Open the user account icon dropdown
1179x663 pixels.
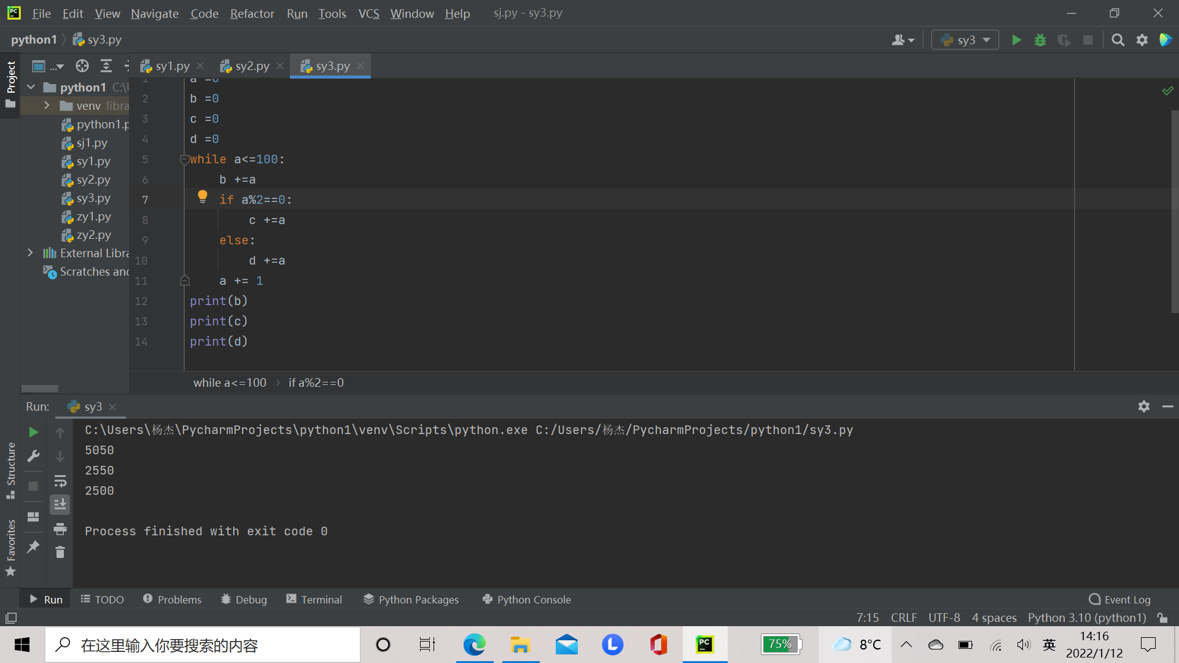click(903, 40)
